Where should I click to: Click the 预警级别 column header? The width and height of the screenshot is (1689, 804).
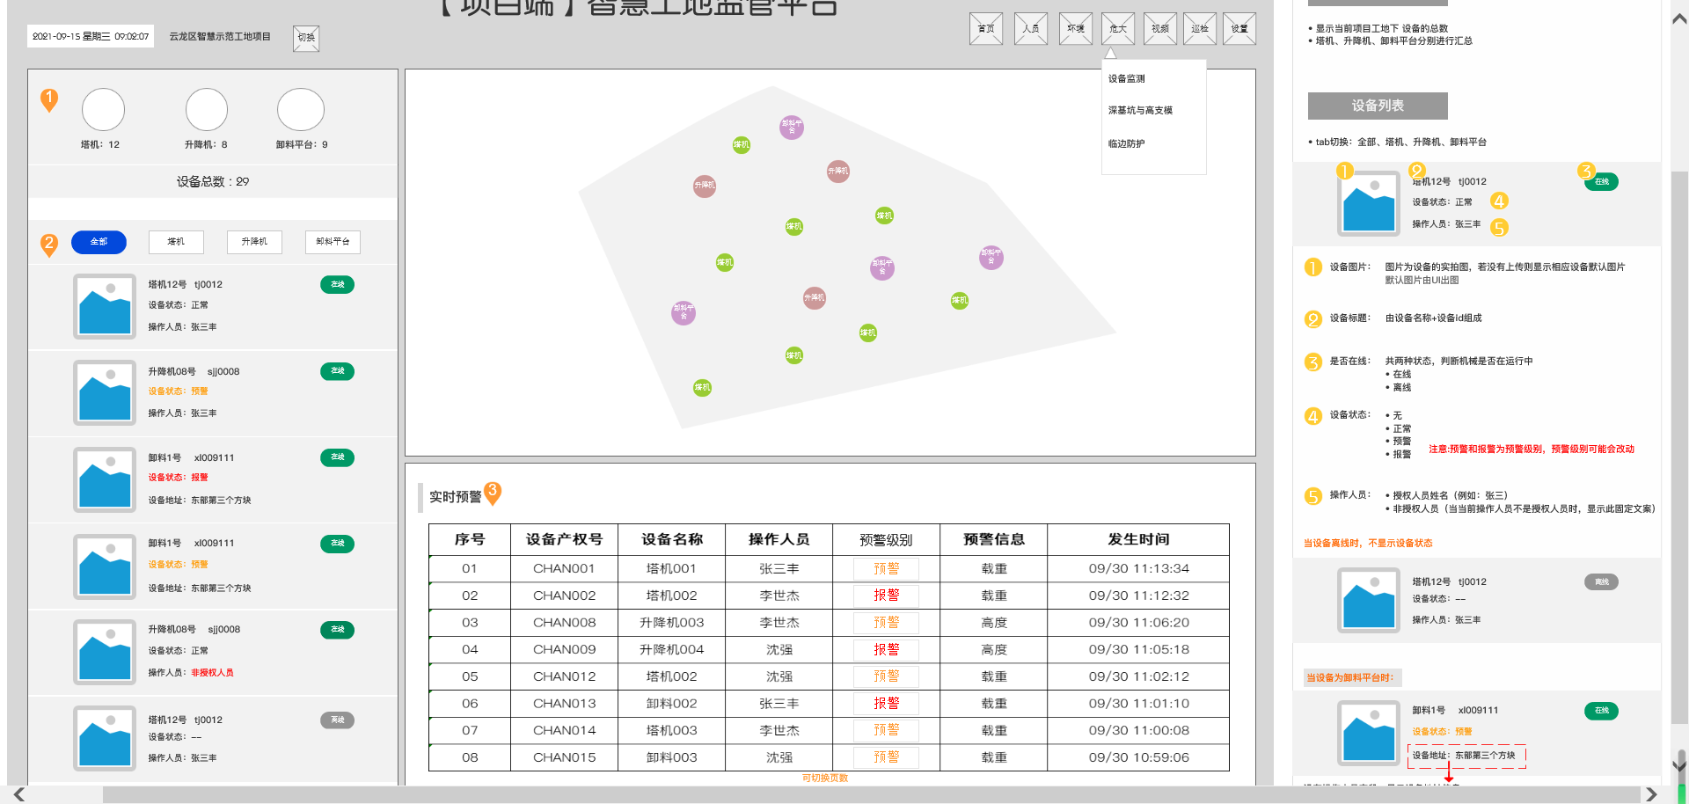click(x=886, y=539)
